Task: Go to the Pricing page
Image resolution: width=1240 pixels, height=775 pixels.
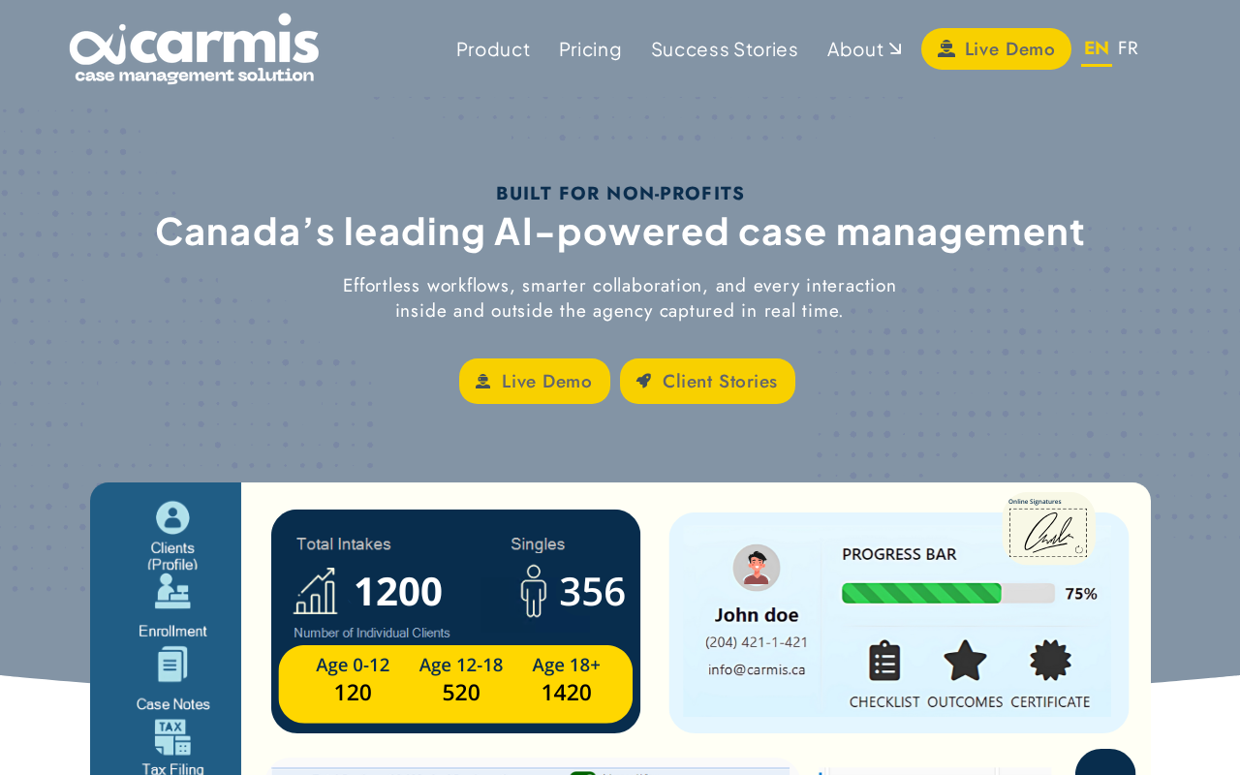Action: pos(590,49)
